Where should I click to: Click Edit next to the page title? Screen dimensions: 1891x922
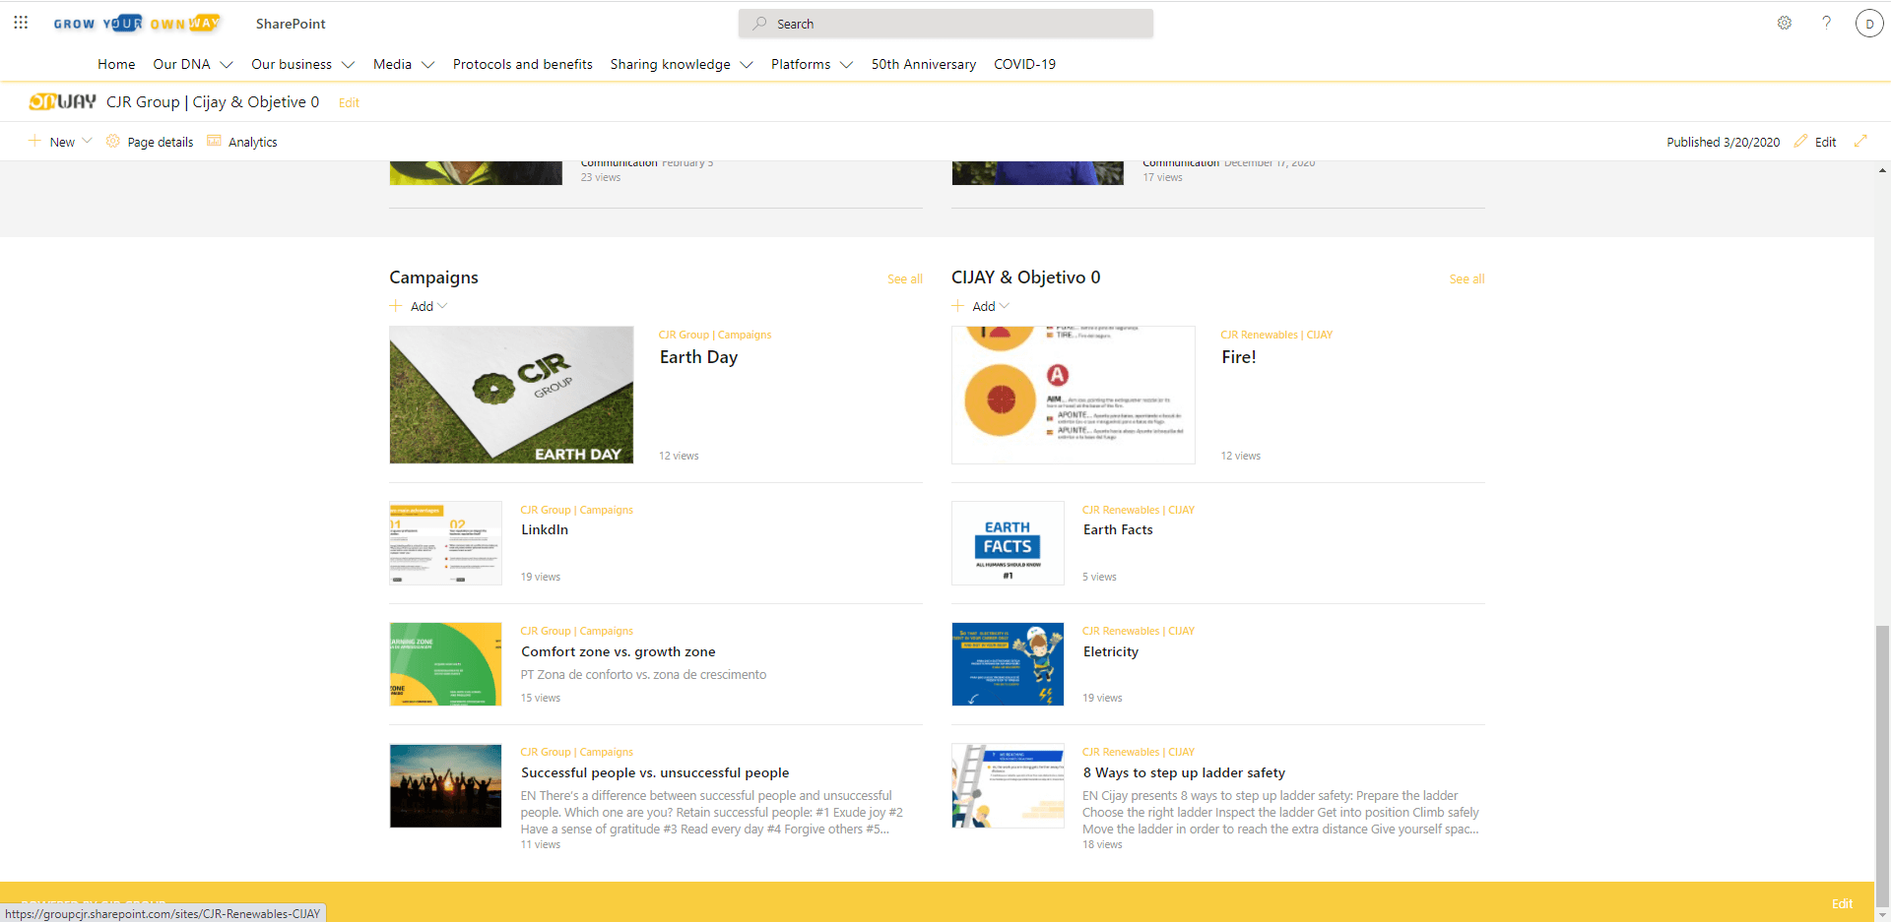coord(348,102)
